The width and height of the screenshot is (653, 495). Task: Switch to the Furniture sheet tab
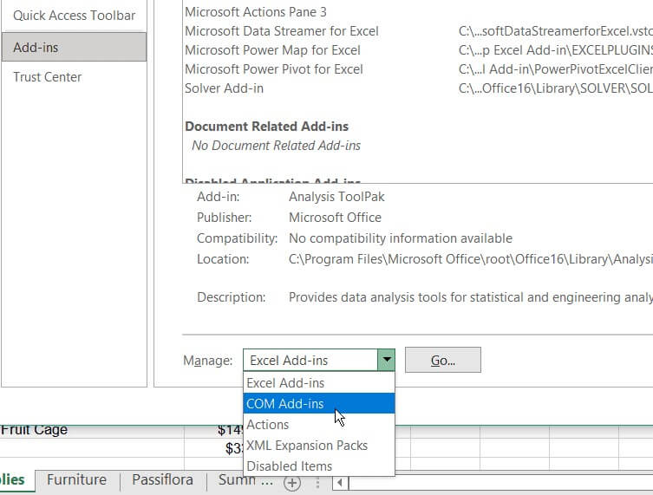[76, 479]
